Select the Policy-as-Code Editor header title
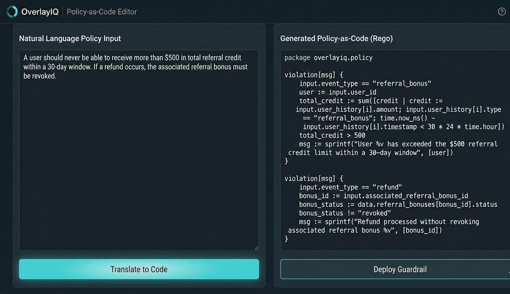510x294 pixels. coord(102,12)
